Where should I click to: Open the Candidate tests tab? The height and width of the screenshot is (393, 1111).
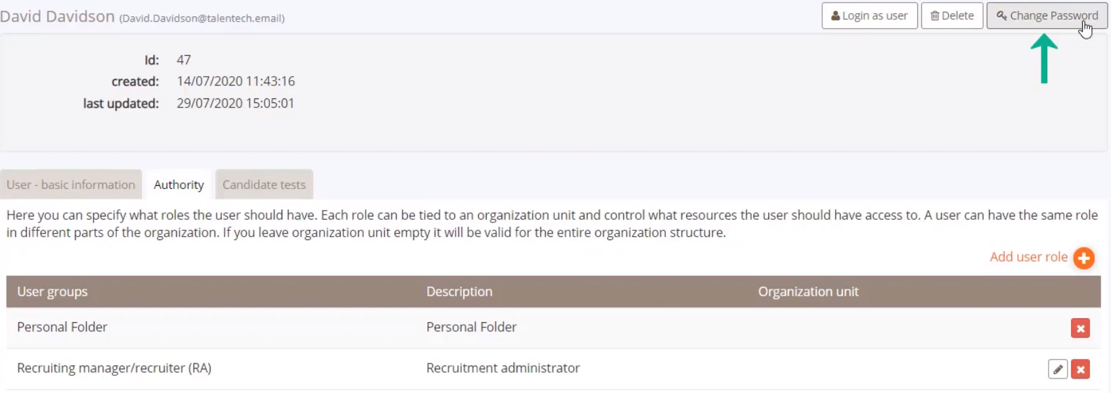pyautogui.click(x=264, y=184)
